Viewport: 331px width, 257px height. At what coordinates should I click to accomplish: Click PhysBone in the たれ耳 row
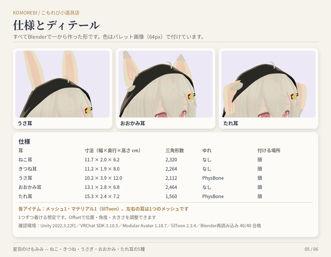coord(213,196)
